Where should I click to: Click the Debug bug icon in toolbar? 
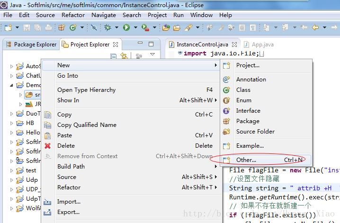[x=107, y=27]
